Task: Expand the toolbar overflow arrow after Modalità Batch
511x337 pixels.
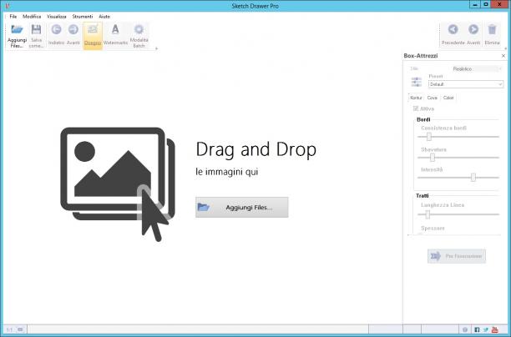Action: pyautogui.click(x=156, y=48)
